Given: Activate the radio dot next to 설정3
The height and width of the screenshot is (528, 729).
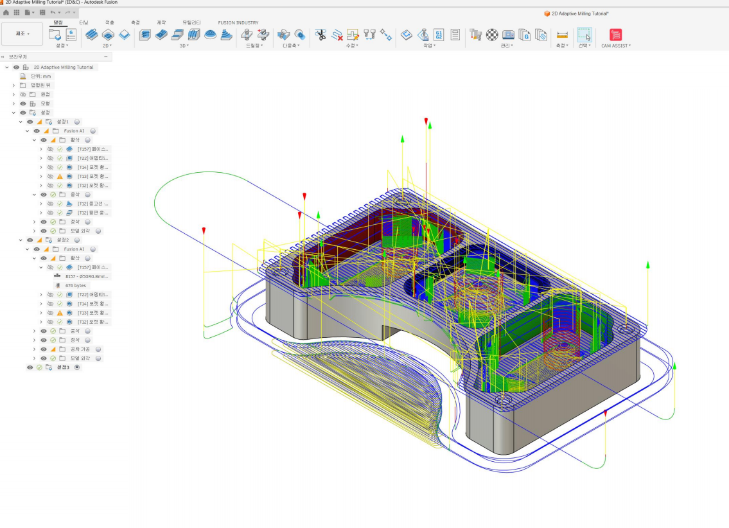Looking at the screenshot, I should point(77,367).
